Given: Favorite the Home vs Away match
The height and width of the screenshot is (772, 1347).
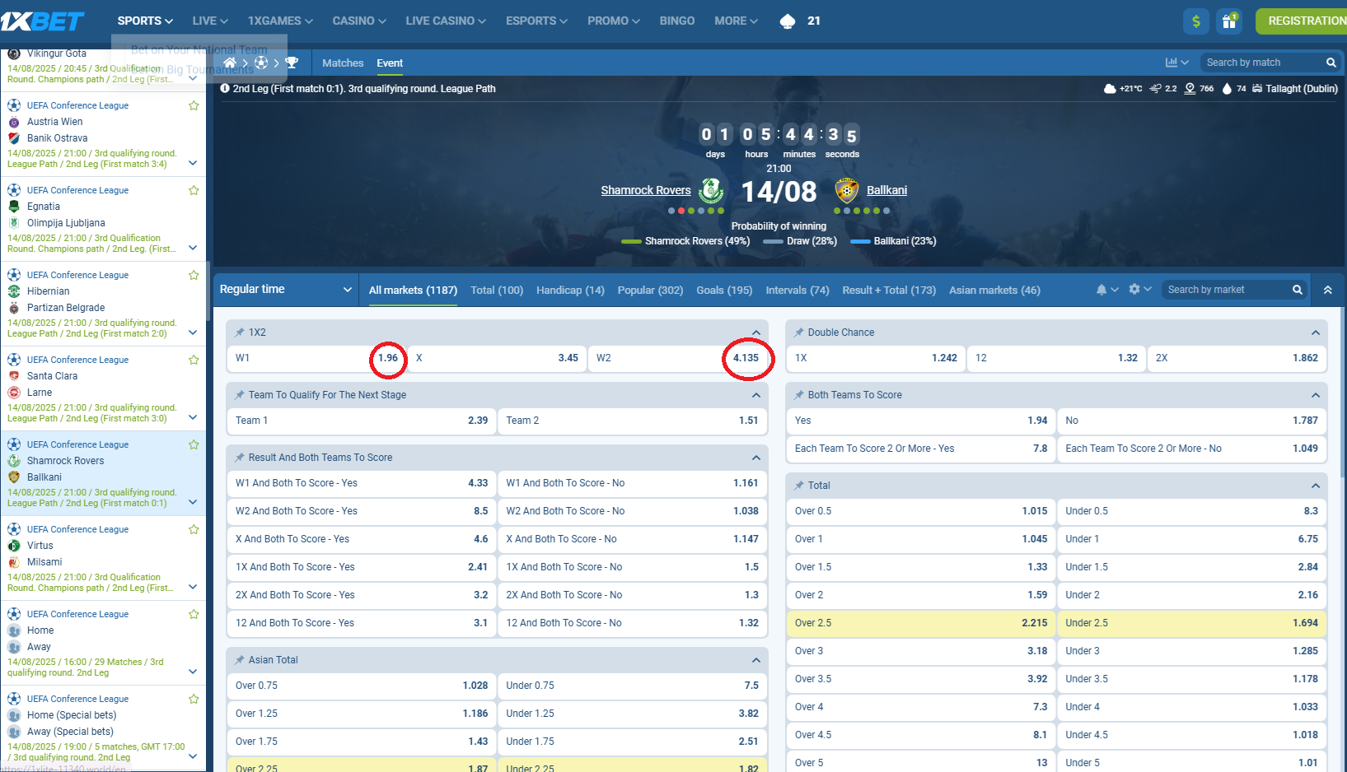Looking at the screenshot, I should pos(194,614).
